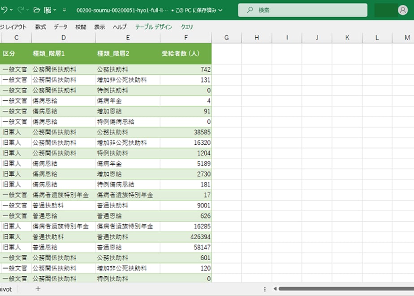Screen dimensions: 414x296
Task: Select column J header
Action: click(x=317, y=38)
